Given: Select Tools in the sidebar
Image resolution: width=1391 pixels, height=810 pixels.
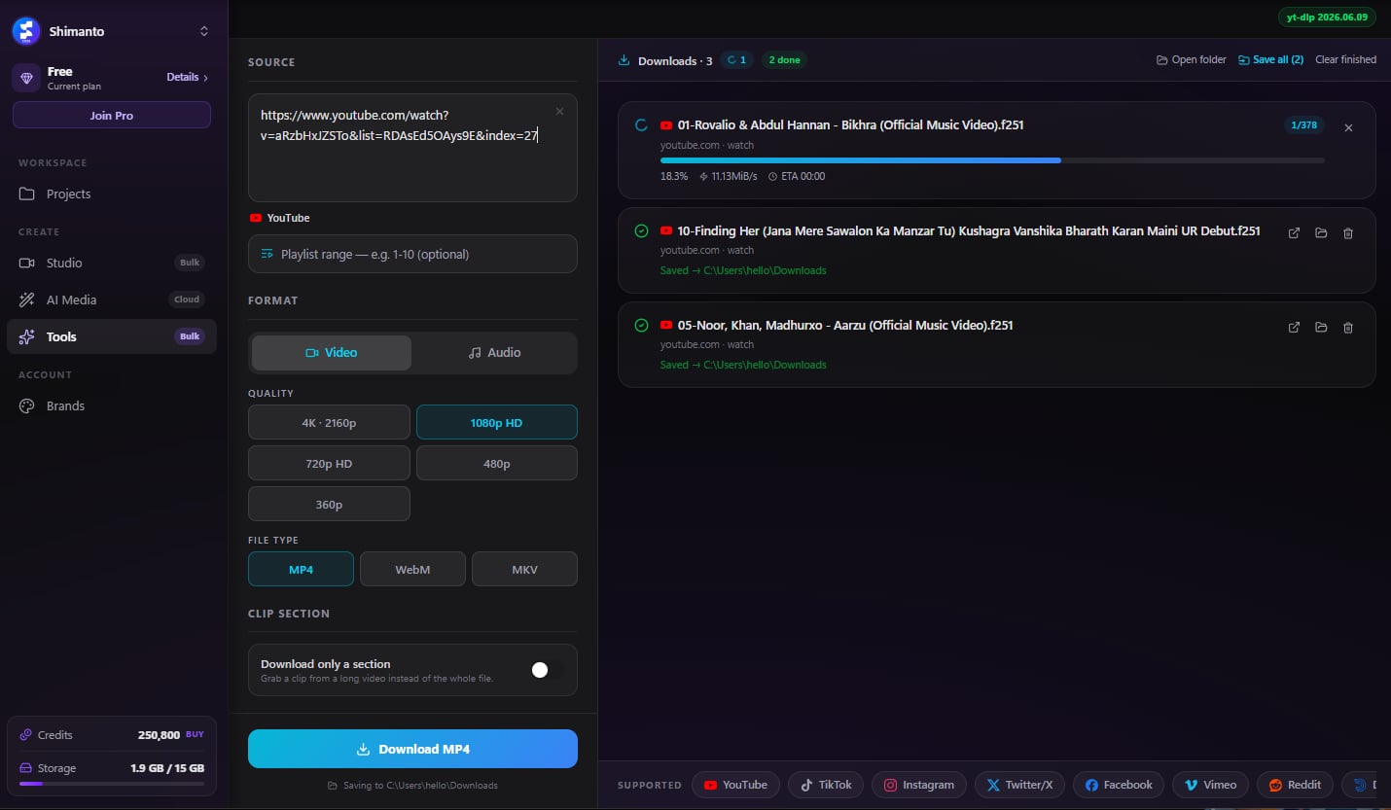Looking at the screenshot, I should coord(112,336).
